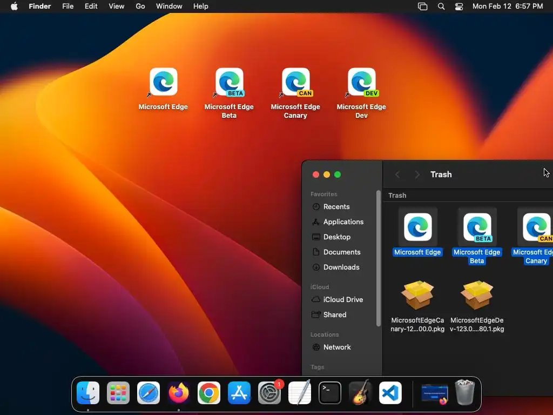Launch Firefox from the Dock
Screen dimensions: 553x415
tap(178, 393)
